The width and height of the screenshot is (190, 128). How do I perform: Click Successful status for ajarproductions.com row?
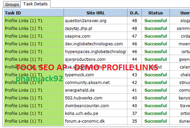[155, 59]
